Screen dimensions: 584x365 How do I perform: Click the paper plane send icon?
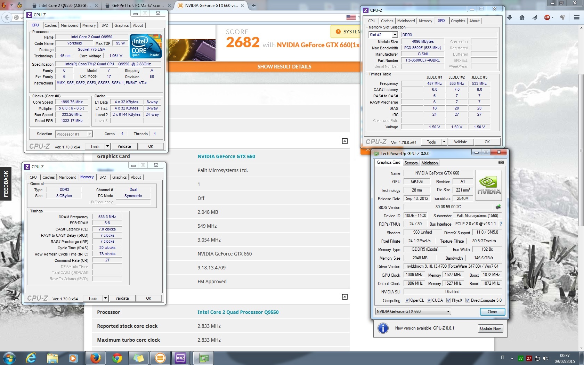click(535, 17)
